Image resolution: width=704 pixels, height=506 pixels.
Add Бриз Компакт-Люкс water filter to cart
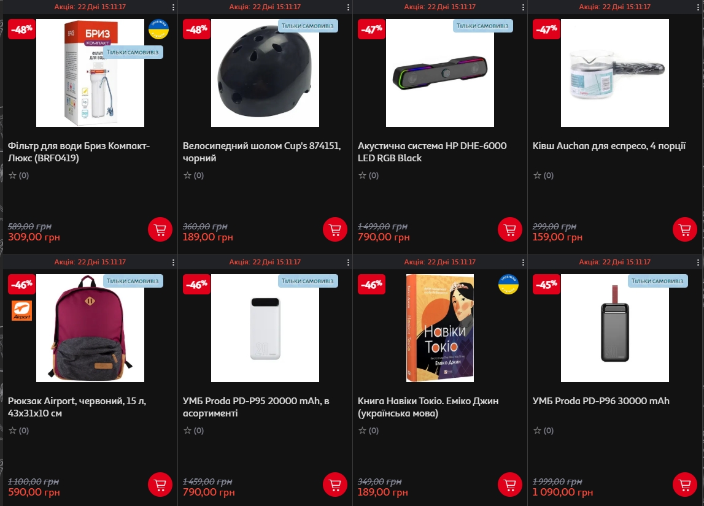(160, 229)
